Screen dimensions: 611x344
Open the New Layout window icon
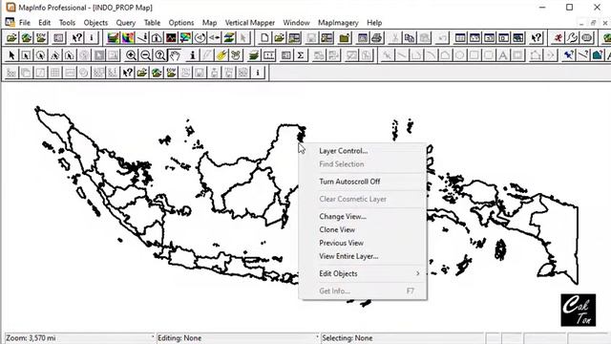point(503,38)
